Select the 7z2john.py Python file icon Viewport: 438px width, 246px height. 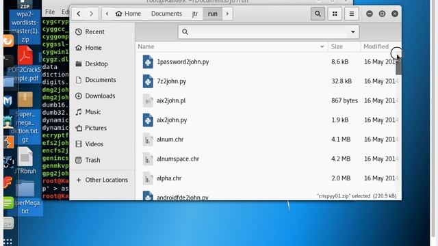tap(148, 81)
